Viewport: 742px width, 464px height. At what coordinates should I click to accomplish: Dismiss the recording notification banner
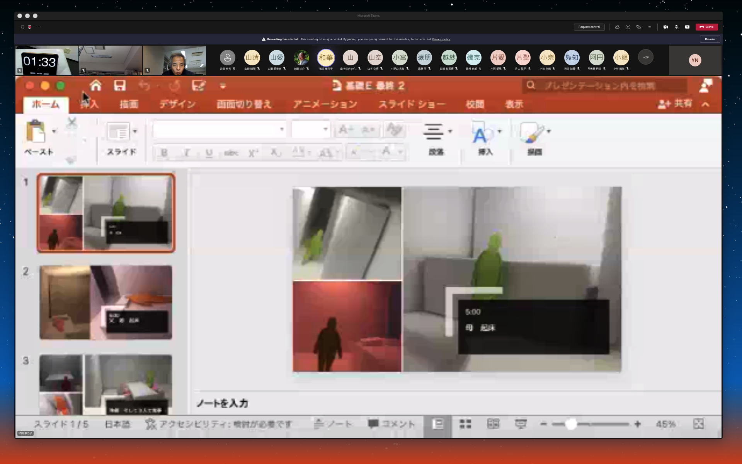[x=710, y=39]
